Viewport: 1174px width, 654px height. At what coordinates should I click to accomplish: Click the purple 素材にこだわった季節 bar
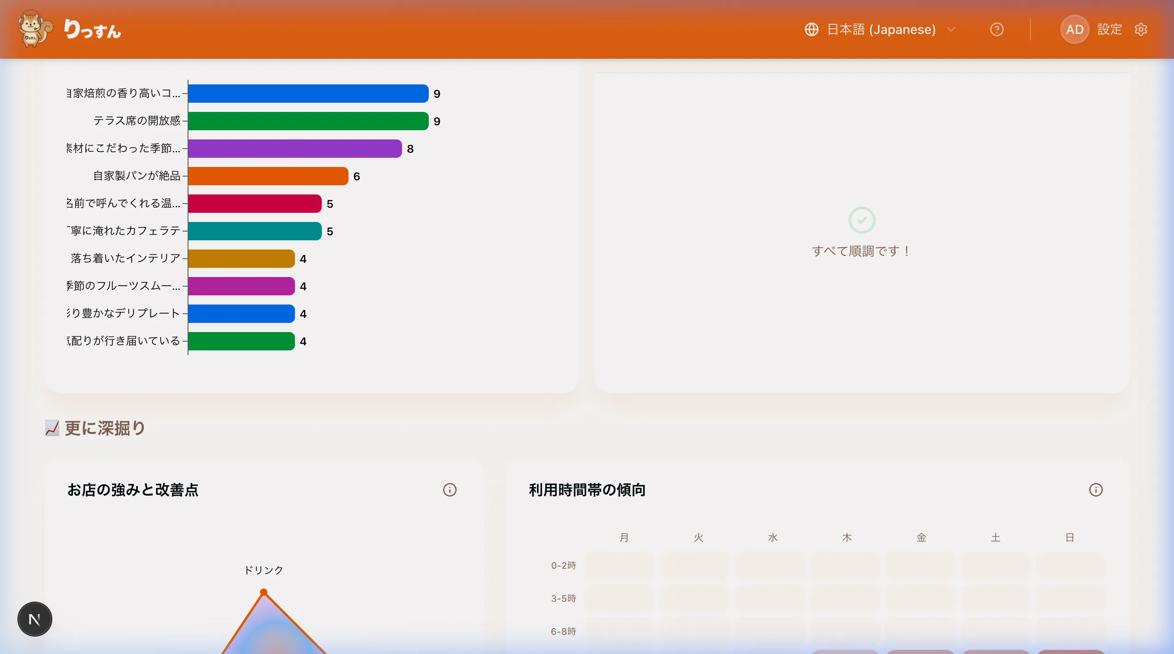click(295, 149)
